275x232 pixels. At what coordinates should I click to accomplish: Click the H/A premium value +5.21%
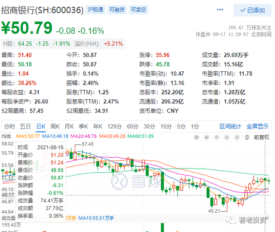113,44
